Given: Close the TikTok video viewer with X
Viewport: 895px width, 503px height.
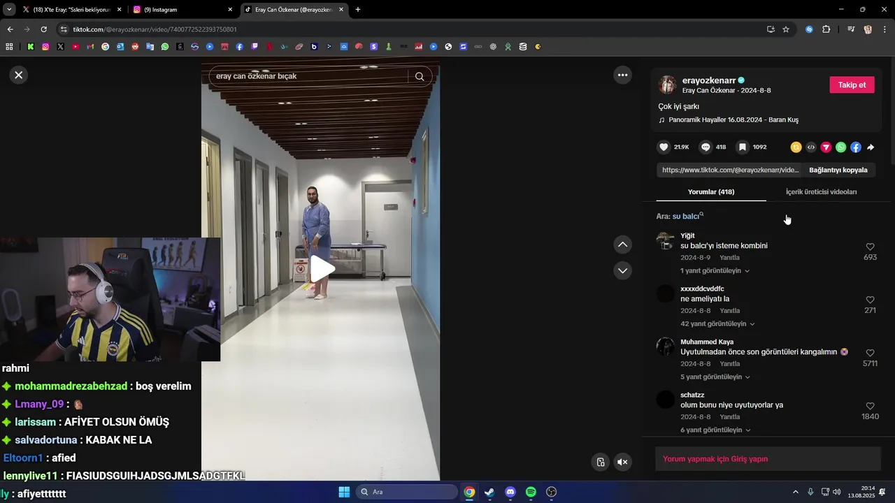Looking at the screenshot, I should [x=19, y=75].
